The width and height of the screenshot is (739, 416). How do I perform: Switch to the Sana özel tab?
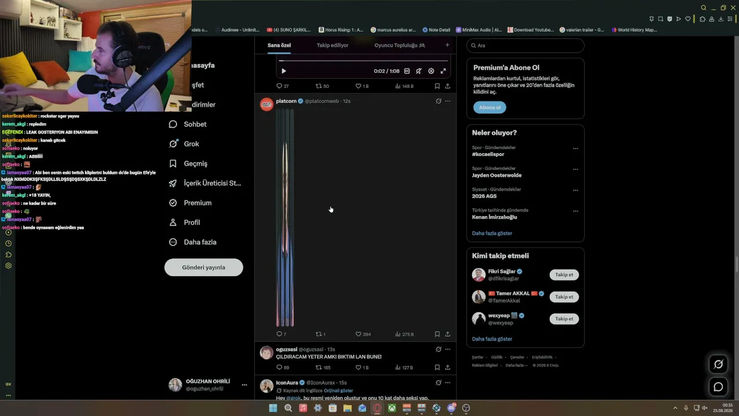coord(279,45)
